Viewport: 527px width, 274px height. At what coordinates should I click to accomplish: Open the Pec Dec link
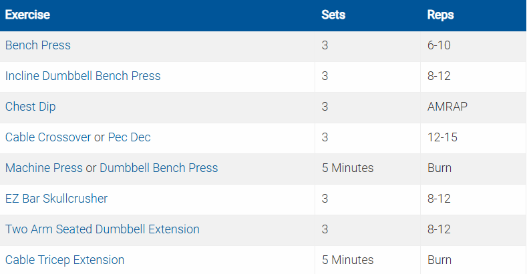pyautogui.click(x=129, y=137)
